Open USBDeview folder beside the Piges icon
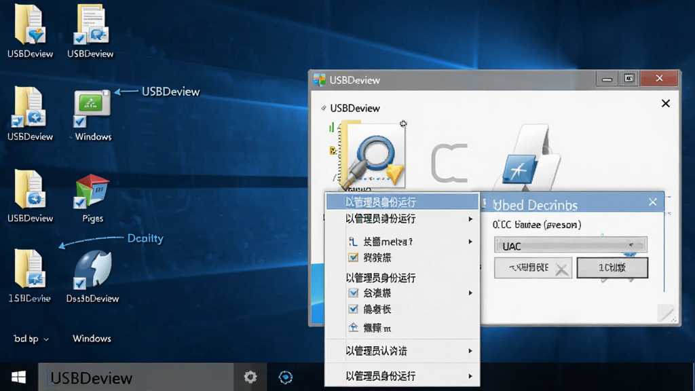 click(x=30, y=189)
